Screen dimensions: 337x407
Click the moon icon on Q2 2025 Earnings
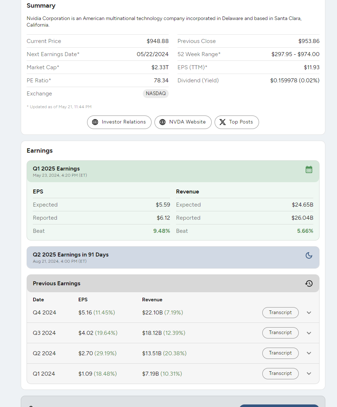point(309,255)
